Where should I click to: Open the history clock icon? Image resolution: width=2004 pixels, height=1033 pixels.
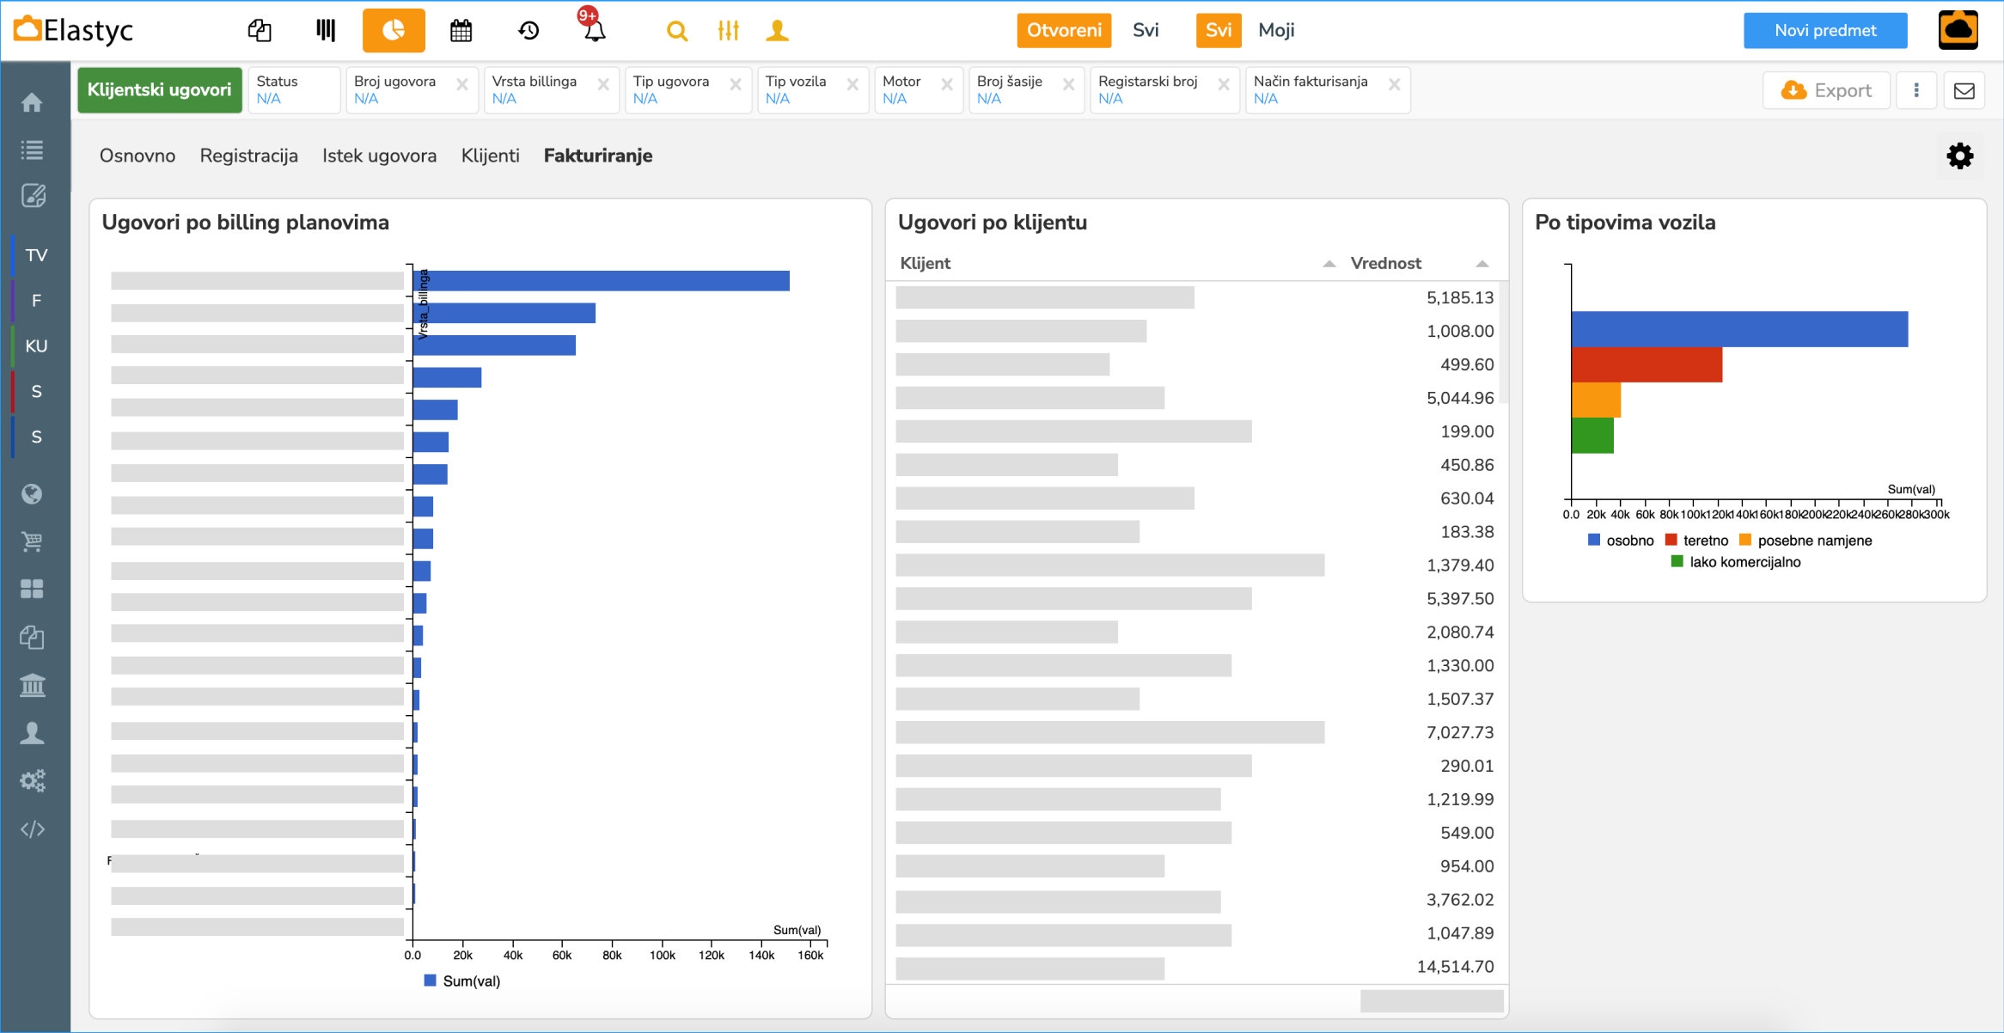[x=528, y=31]
